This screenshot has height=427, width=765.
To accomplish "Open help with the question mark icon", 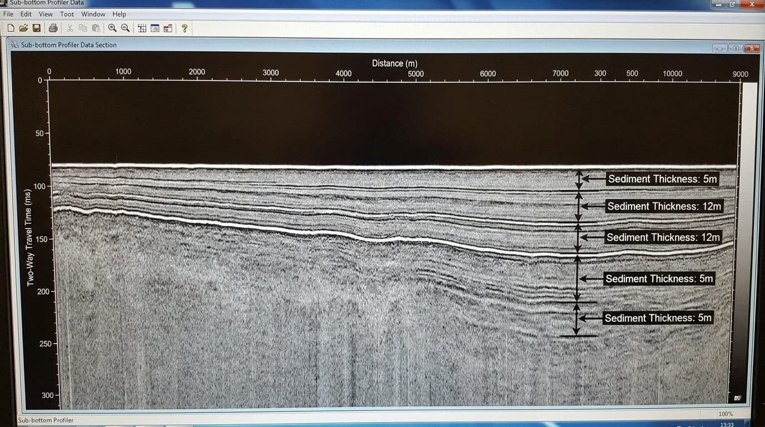I will click(185, 28).
